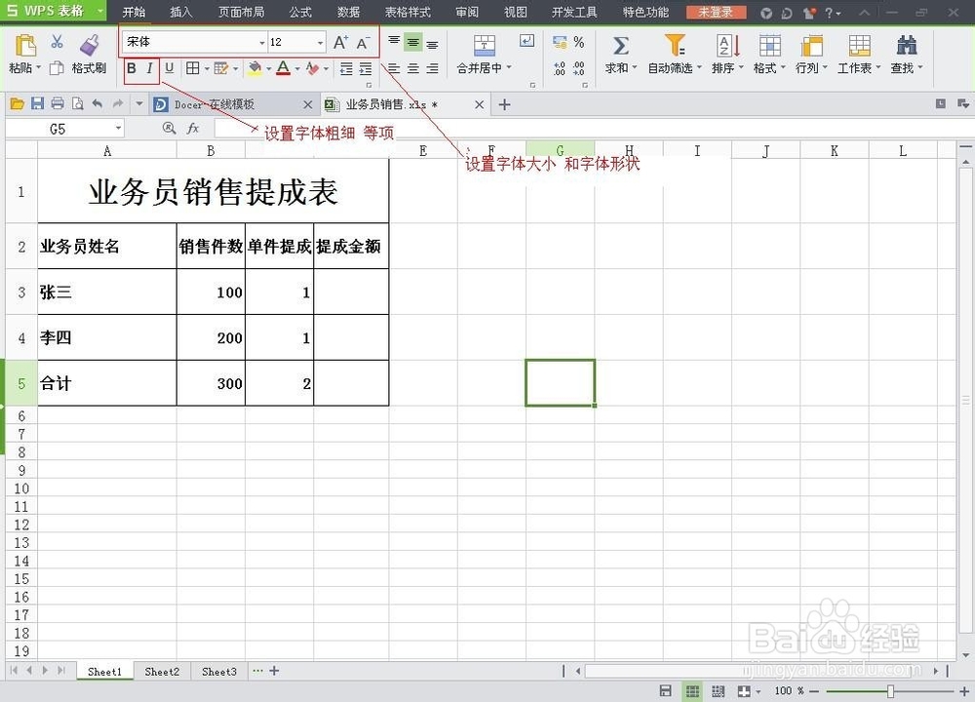Expand the 格式 format dropdown
The image size is (975, 702).
click(783, 67)
